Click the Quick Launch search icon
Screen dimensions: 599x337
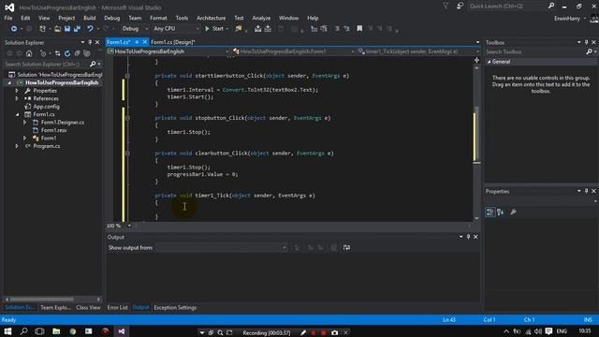click(551, 6)
